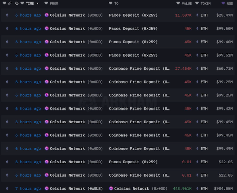Image resolution: width=237 pixels, height=193 pixels.
Task: Click the $60.71M USD amount
Action: coord(225,69)
